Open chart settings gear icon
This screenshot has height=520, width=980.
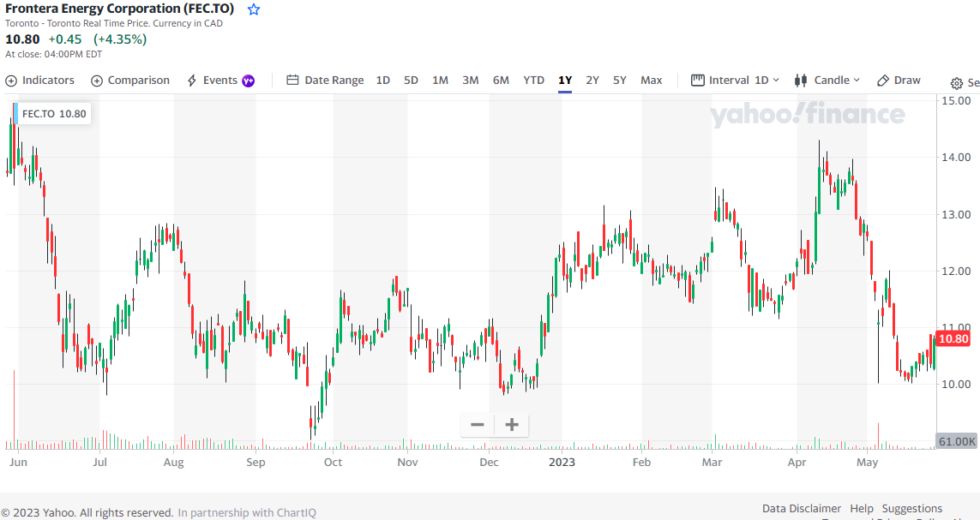[x=957, y=83]
